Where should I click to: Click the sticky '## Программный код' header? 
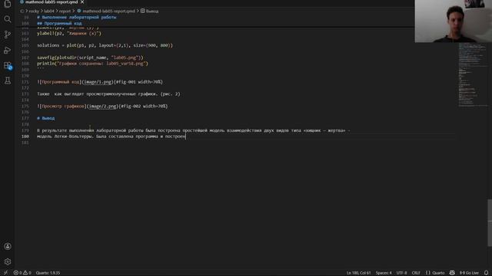point(59,24)
